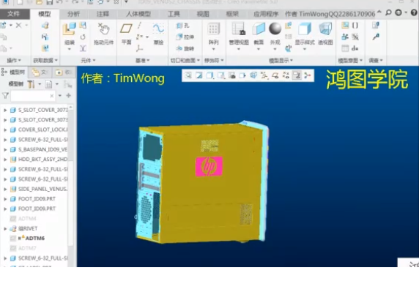Screen dimensions: 419x284
Task: Switch to the 框架 tab
Action: point(232,14)
